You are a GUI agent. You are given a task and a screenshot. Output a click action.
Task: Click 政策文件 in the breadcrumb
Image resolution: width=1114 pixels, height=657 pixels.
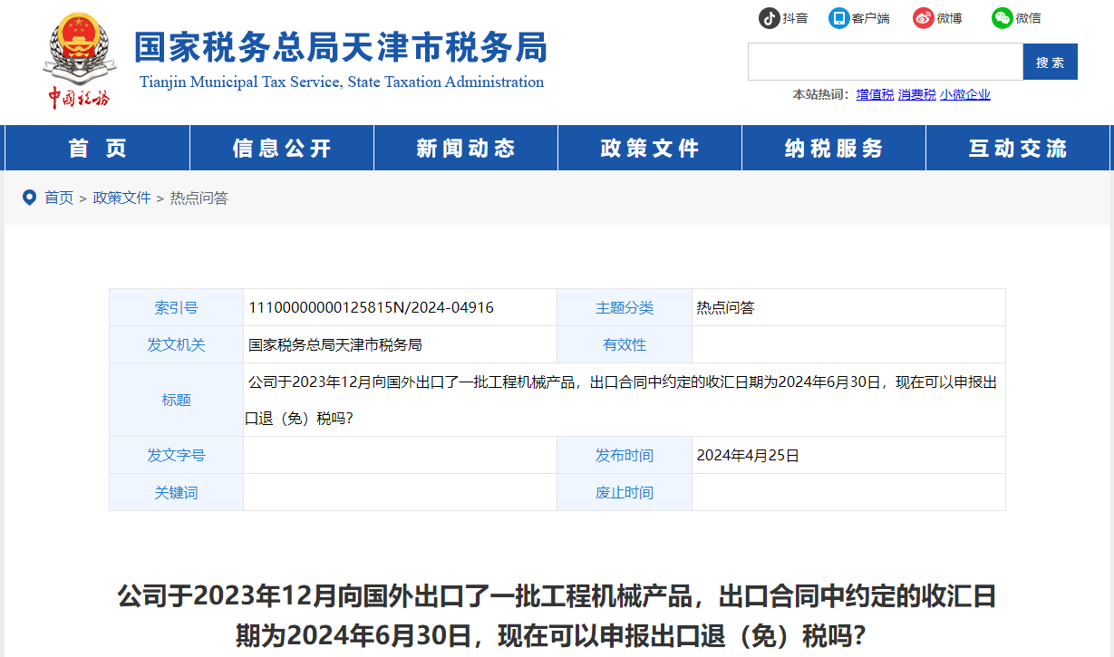click(121, 198)
